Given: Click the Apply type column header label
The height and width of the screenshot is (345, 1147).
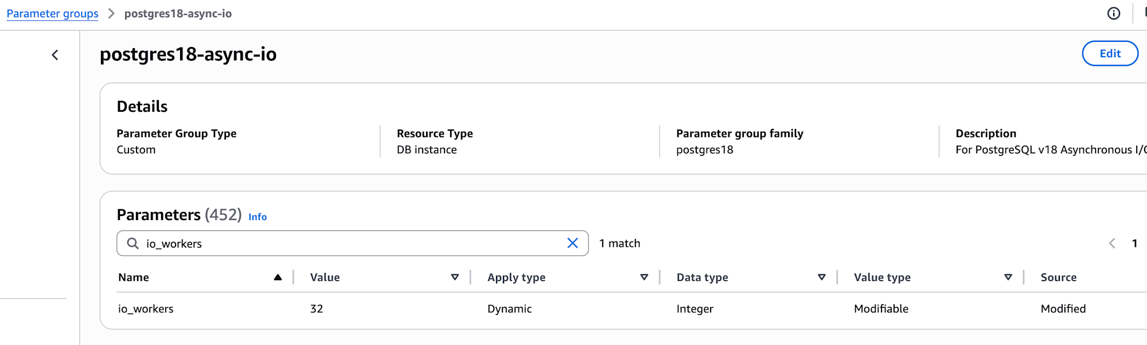Looking at the screenshot, I should point(516,277).
